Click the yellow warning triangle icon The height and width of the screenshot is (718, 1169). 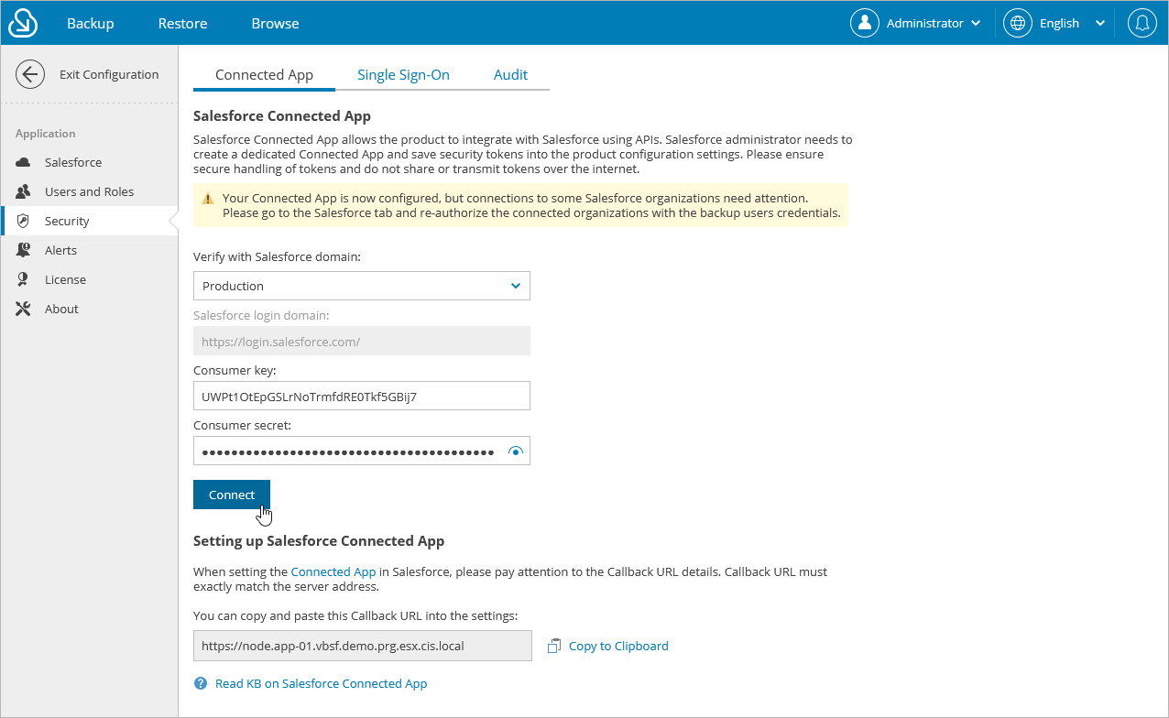point(208,199)
